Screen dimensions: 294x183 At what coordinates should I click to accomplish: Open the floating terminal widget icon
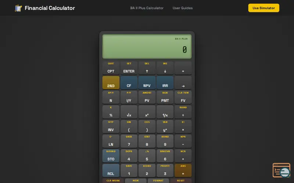point(282,170)
